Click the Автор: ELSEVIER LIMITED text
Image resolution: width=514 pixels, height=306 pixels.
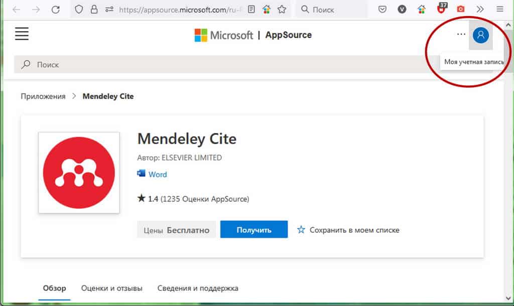click(x=179, y=158)
